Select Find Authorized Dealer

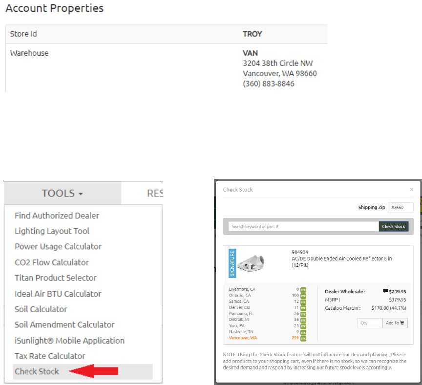point(57,215)
